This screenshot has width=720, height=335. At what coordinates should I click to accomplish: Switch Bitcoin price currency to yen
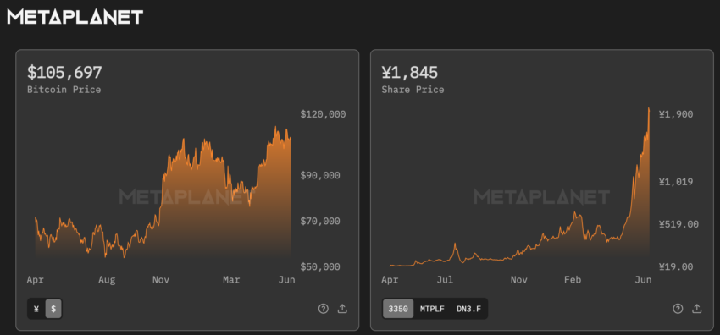point(36,309)
